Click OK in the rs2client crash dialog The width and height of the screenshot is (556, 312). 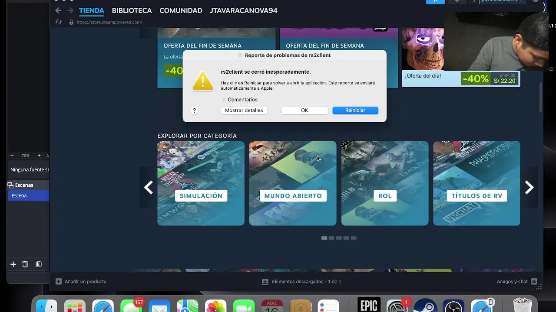coord(304,110)
